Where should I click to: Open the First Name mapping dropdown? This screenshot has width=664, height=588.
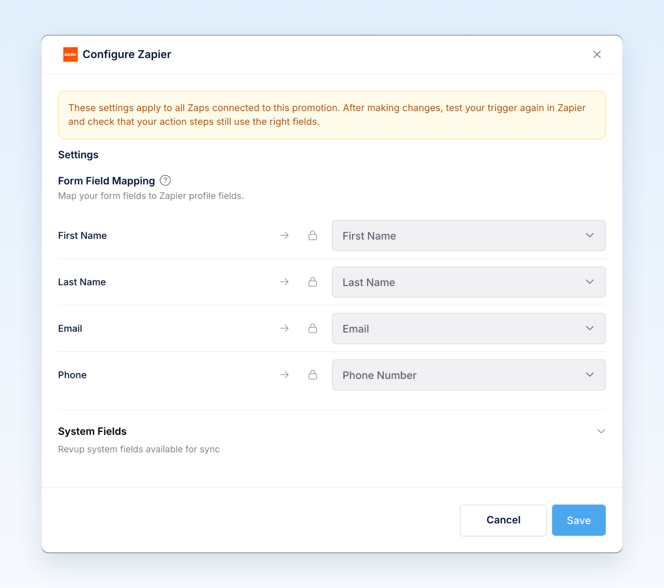pyautogui.click(x=469, y=236)
